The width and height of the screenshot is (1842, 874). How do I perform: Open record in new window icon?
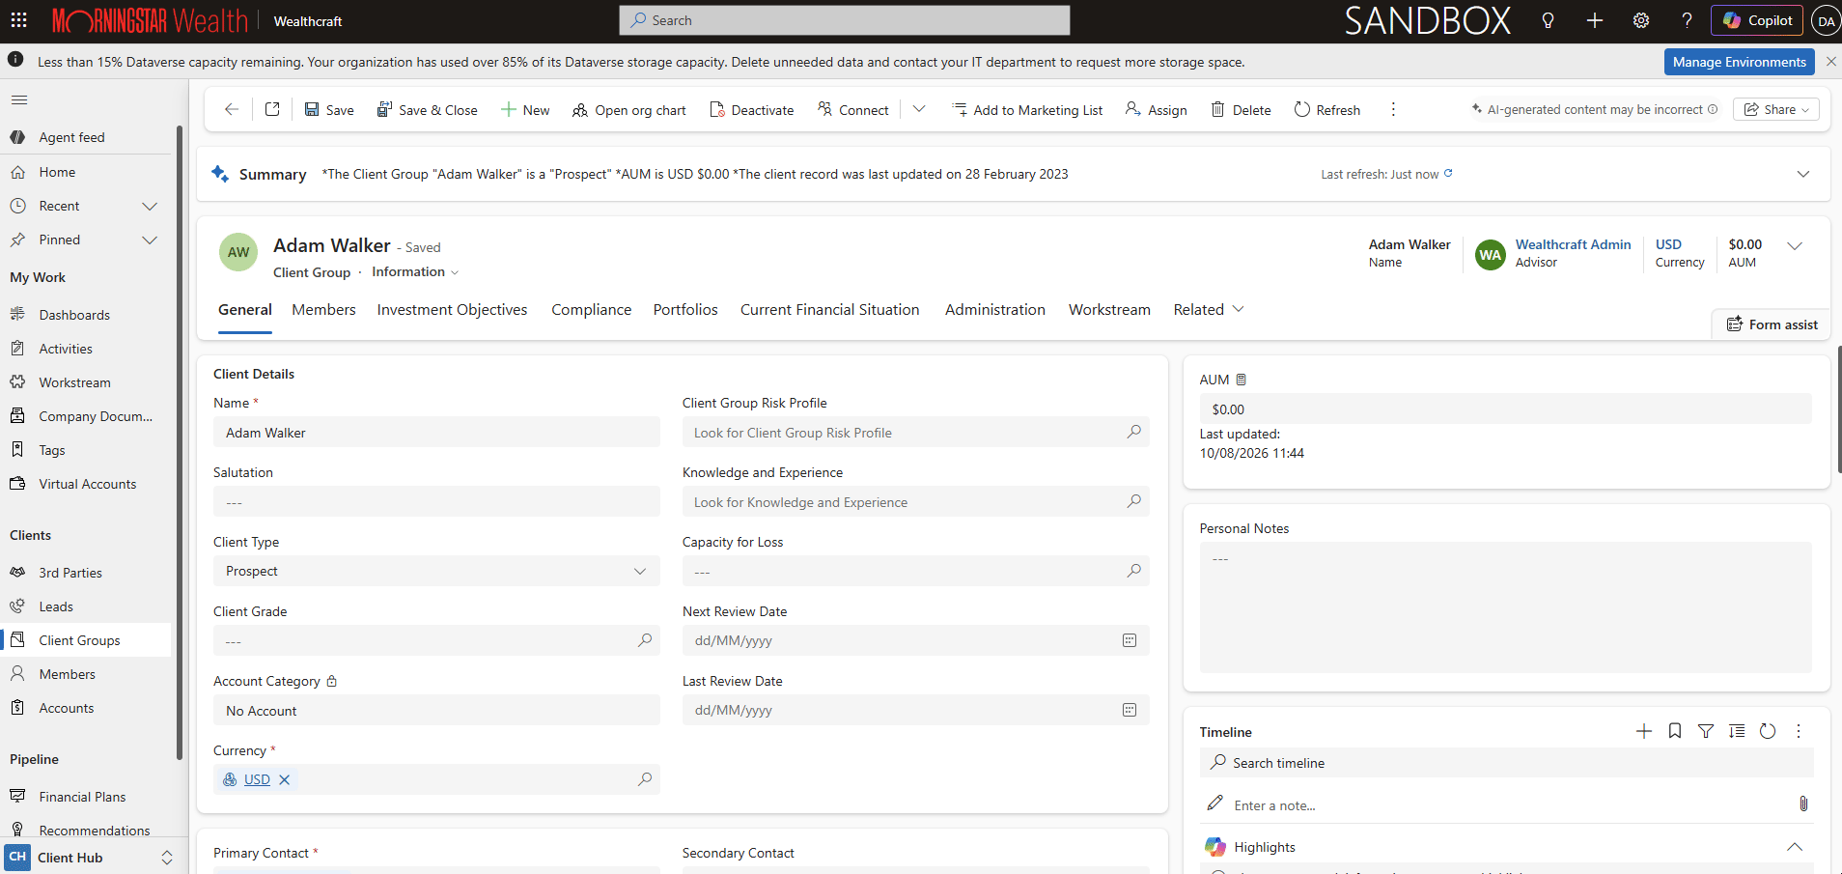[x=272, y=109]
